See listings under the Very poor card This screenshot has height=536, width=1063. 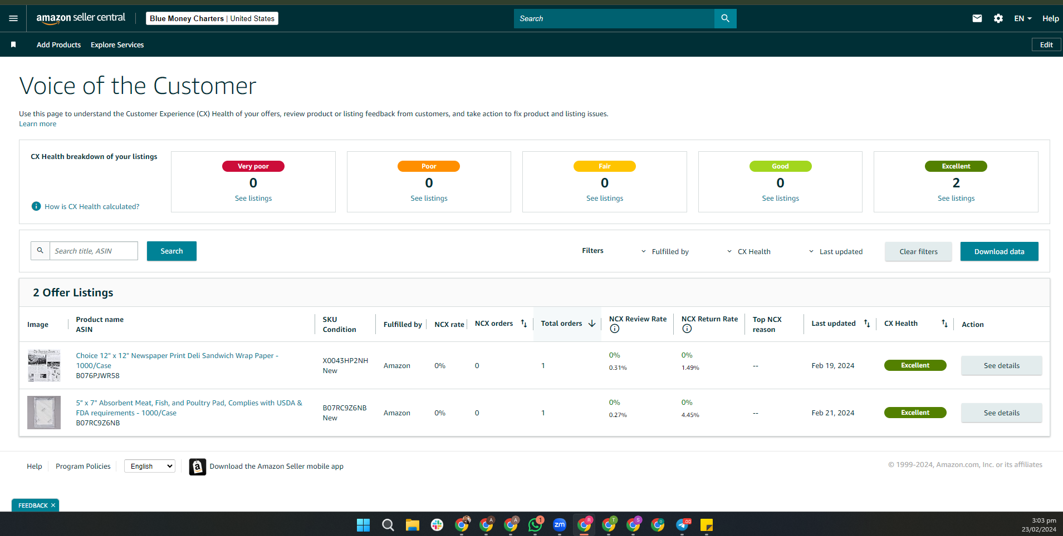(x=253, y=198)
